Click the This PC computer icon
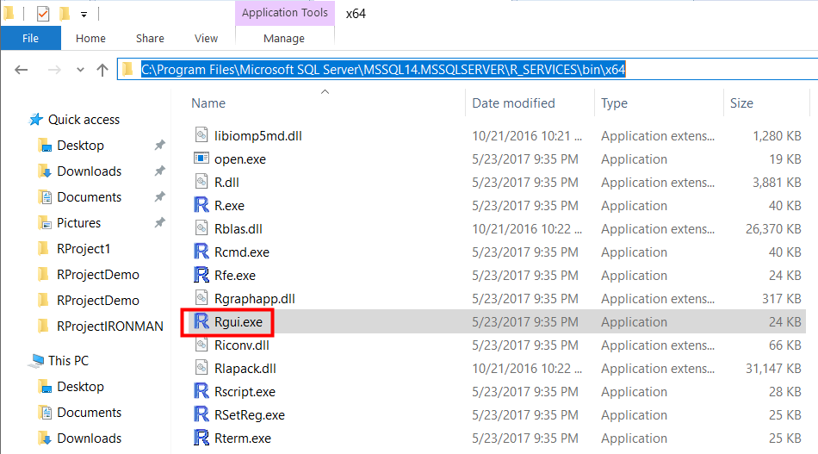 tap(36, 361)
